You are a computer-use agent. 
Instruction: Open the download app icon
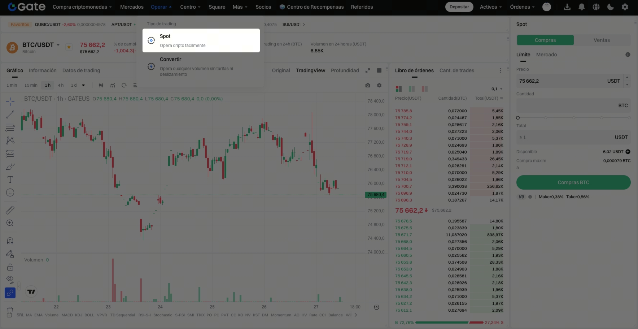[567, 7]
